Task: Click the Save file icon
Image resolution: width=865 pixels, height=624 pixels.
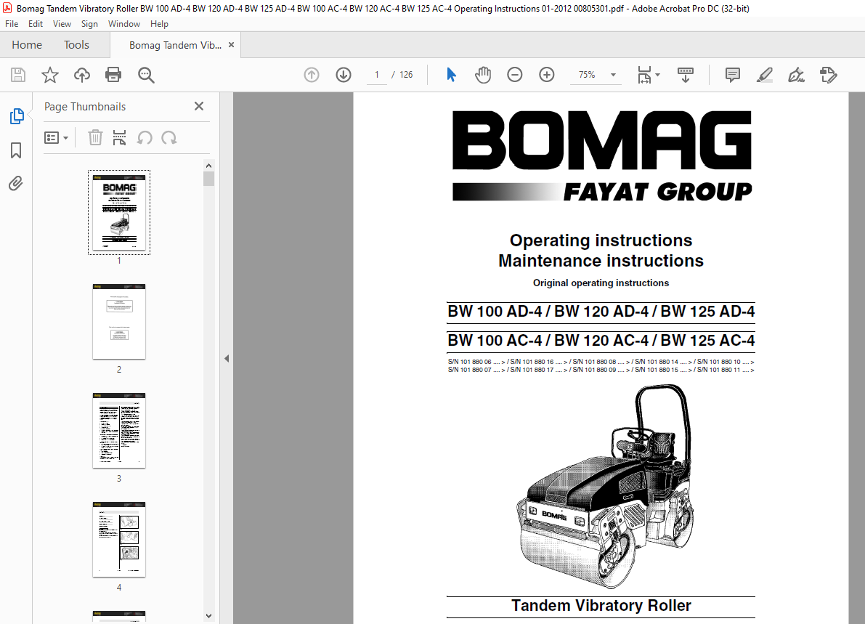Action: pyautogui.click(x=18, y=75)
